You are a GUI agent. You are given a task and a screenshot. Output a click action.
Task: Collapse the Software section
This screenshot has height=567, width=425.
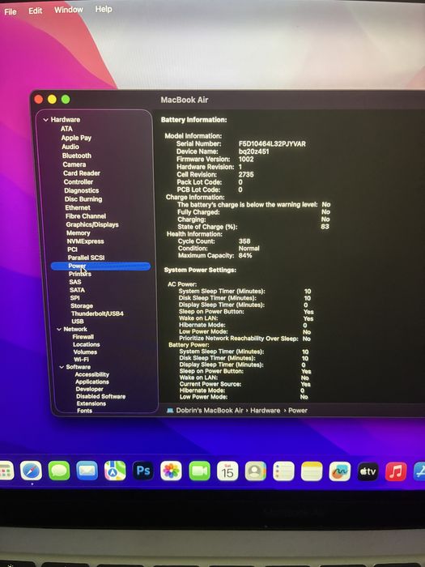click(62, 367)
